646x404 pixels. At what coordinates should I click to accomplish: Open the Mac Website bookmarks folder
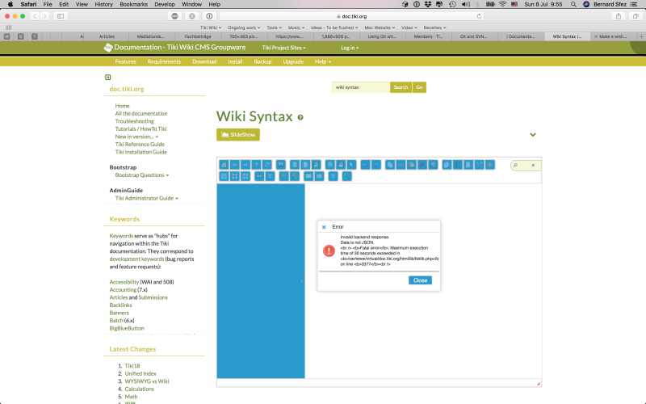tap(380, 27)
